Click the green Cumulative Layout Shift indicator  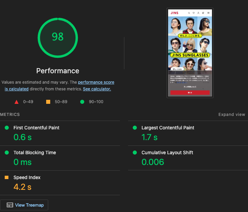pos(135,153)
